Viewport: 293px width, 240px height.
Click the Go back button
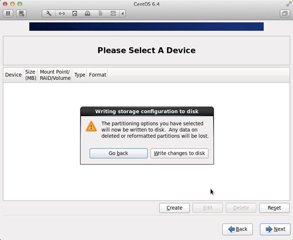pyautogui.click(x=119, y=154)
